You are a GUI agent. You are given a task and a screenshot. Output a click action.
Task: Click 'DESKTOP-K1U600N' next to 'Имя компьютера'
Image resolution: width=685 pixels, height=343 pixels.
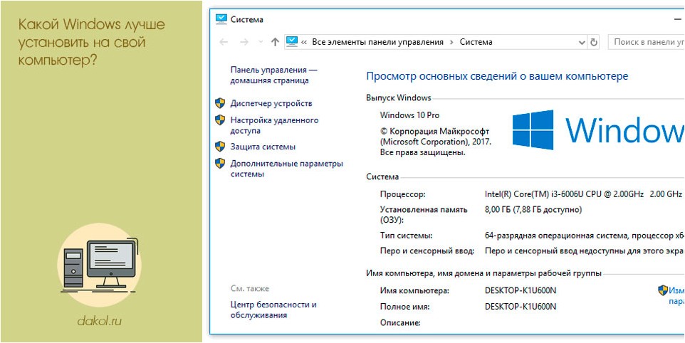(521, 290)
